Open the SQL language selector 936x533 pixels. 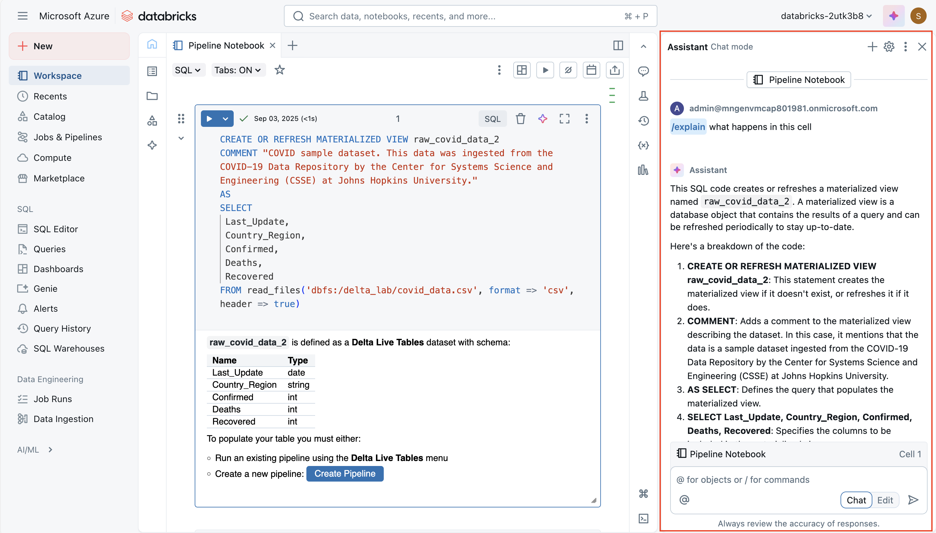click(188, 70)
